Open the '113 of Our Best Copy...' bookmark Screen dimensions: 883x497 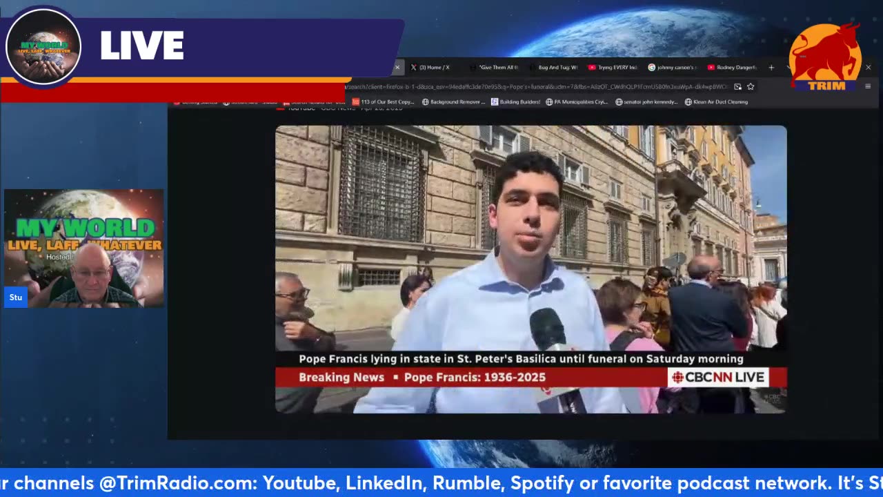point(383,102)
